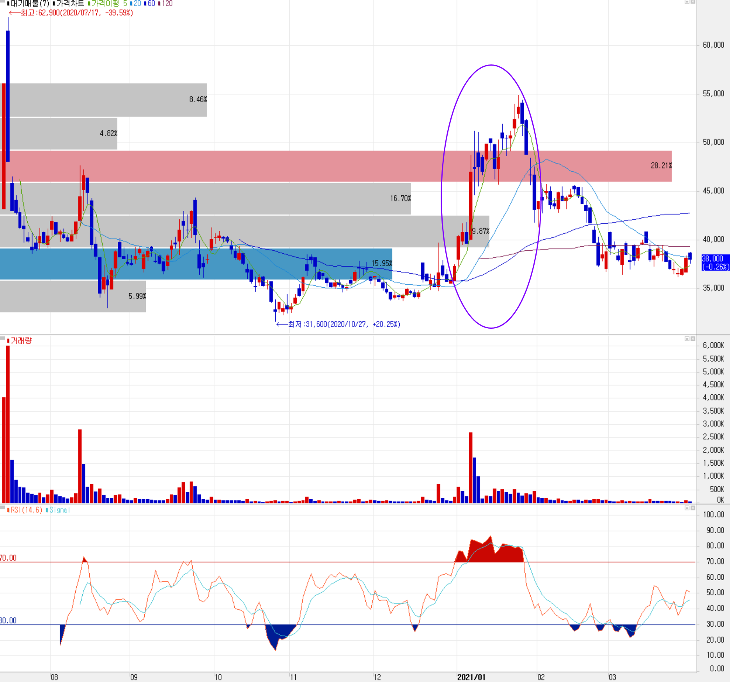The image size is (730, 682).
Task: Click the 35,000 price axis label
Action: tap(713, 288)
